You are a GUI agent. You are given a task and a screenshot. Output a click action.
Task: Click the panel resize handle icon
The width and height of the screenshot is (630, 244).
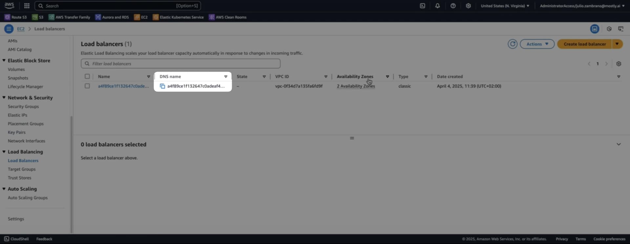(352, 138)
